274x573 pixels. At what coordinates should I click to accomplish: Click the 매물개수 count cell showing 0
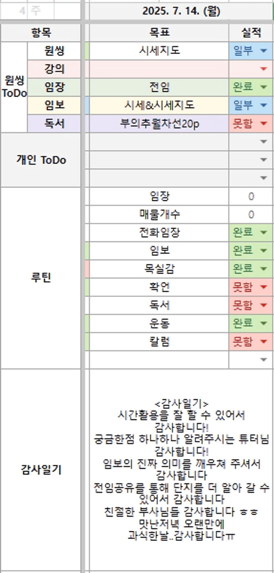click(x=251, y=214)
